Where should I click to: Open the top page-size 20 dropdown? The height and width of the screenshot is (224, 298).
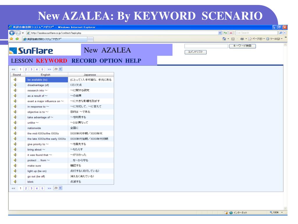pos(60,69)
